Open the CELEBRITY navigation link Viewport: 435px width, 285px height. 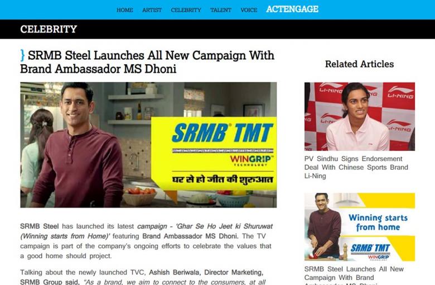pyautogui.click(x=186, y=10)
